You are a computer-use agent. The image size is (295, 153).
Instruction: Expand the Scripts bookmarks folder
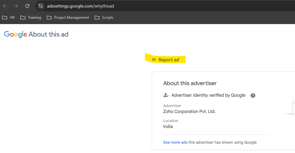(x=104, y=18)
